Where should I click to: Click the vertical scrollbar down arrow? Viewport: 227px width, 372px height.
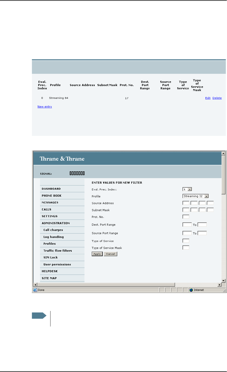[224, 281]
